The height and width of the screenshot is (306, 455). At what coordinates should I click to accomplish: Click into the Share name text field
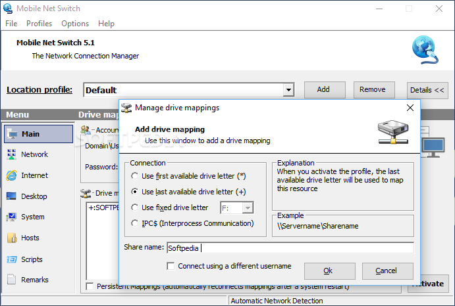[x=290, y=248]
